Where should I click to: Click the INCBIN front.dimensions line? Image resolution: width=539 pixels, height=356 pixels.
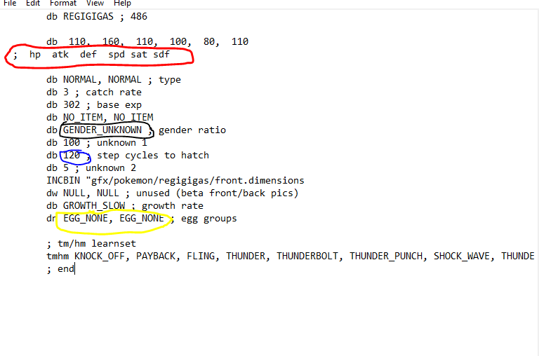coord(175,181)
